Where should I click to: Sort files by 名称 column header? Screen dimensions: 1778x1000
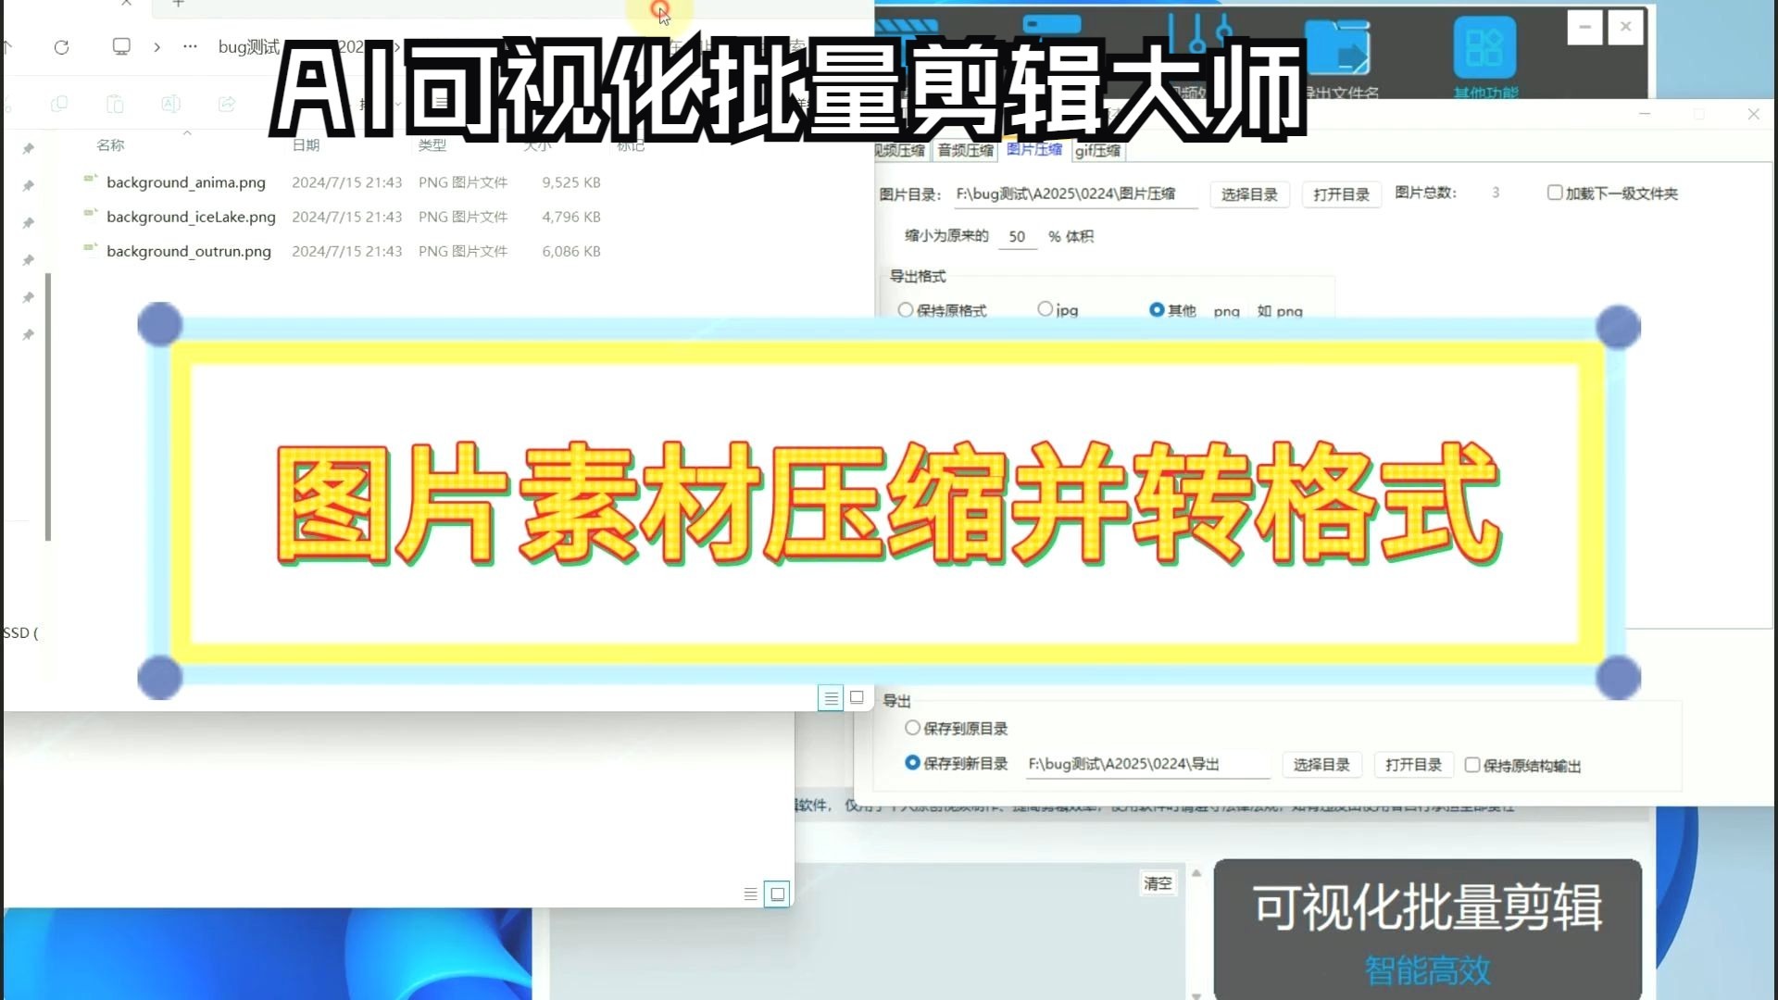(x=110, y=145)
